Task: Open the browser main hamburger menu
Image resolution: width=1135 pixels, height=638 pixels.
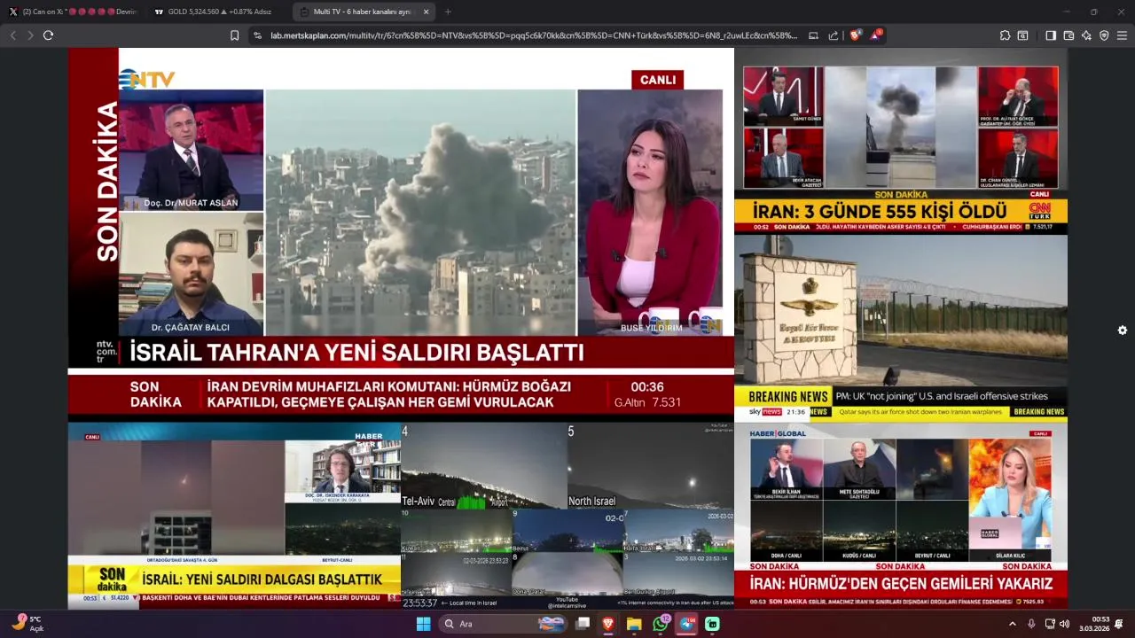Action: pos(1122,35)
